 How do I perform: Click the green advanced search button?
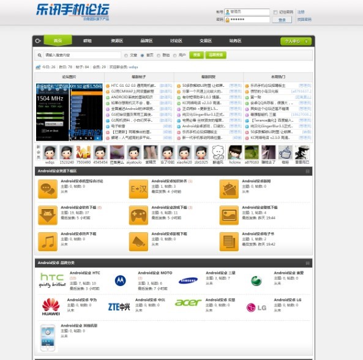click(215, 55)
